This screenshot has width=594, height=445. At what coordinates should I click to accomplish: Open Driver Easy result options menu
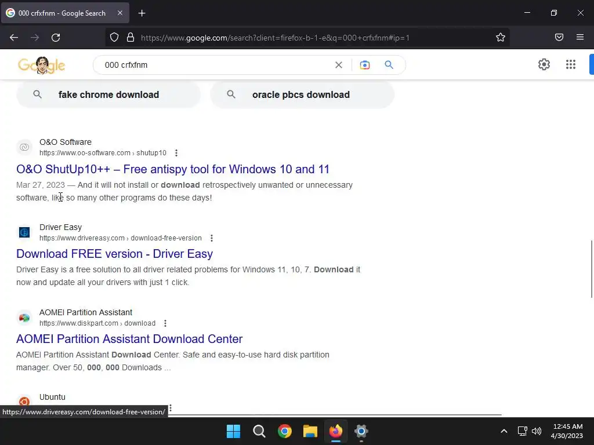212,238
